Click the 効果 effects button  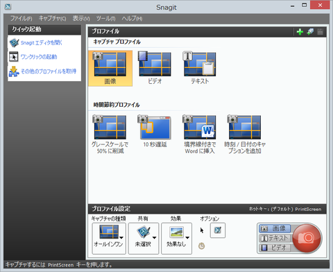pos(176,238)
